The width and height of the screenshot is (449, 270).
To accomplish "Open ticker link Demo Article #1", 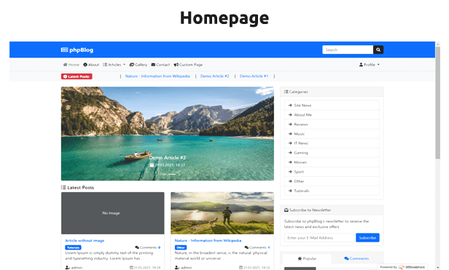I will (x=254, y=76).
